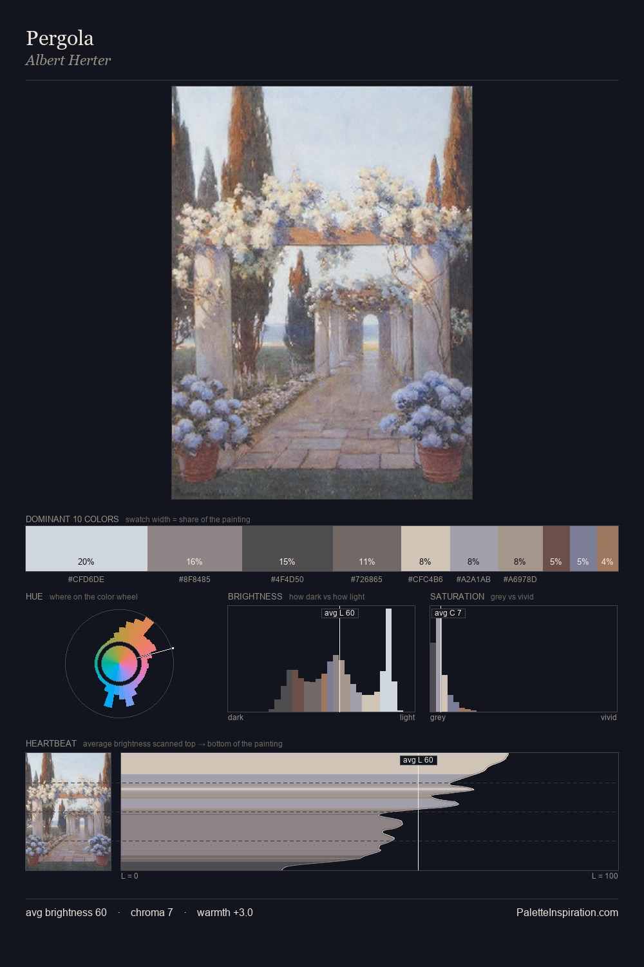Click hex code text '#A2A1AB'
The height and width of the screenshot is (967, 644).
474,580
